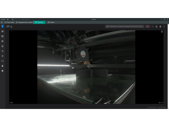Select the Принтер tab
Image resolution: width=169 pixels, height=127 pixels.
pos(39,22)
